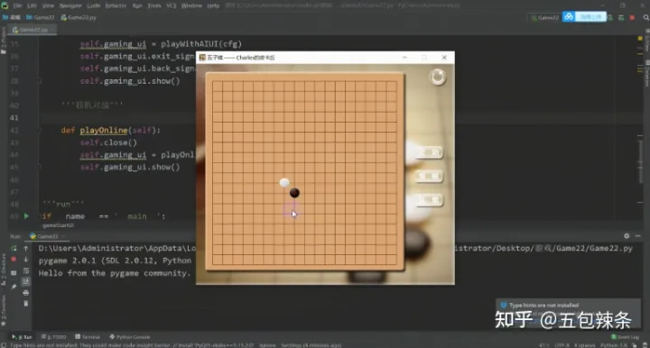
Task: Open the Favorites side tool window
Action: click(4, 311)
